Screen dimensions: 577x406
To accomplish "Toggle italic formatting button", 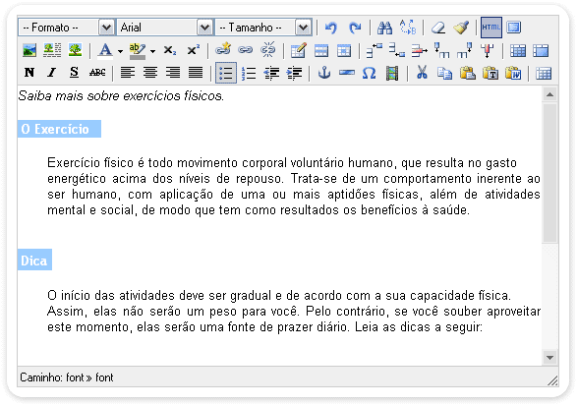I will 52,73.
